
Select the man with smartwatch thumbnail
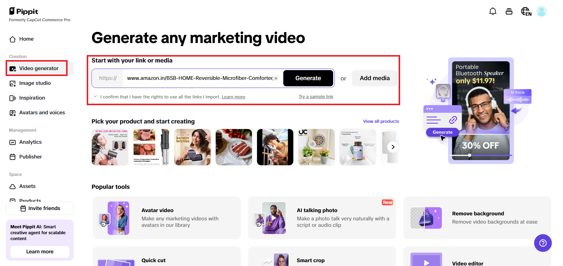[275, 147]
